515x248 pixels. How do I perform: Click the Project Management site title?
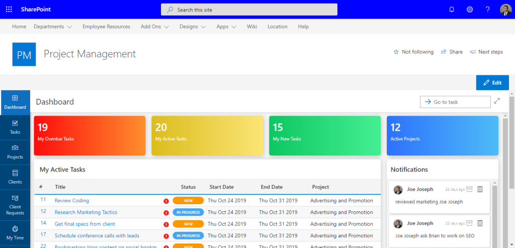(x=90, y=54)
